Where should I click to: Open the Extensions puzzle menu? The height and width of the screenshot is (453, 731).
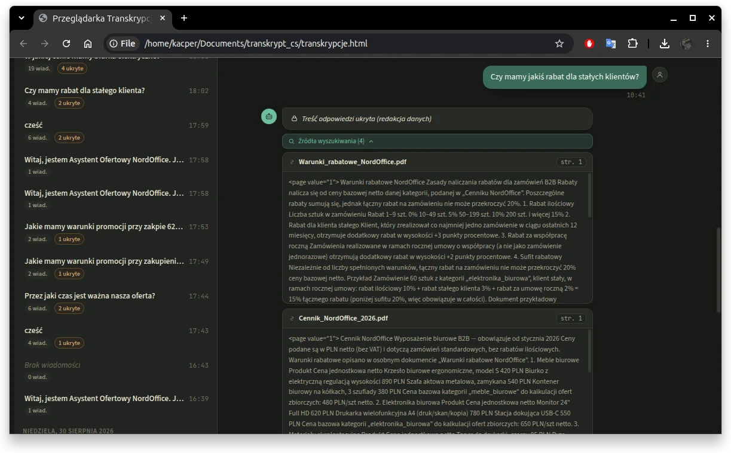tap(632, 44)
